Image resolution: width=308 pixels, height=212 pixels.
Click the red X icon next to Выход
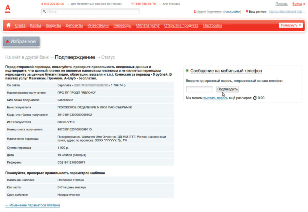coord(304,4)
